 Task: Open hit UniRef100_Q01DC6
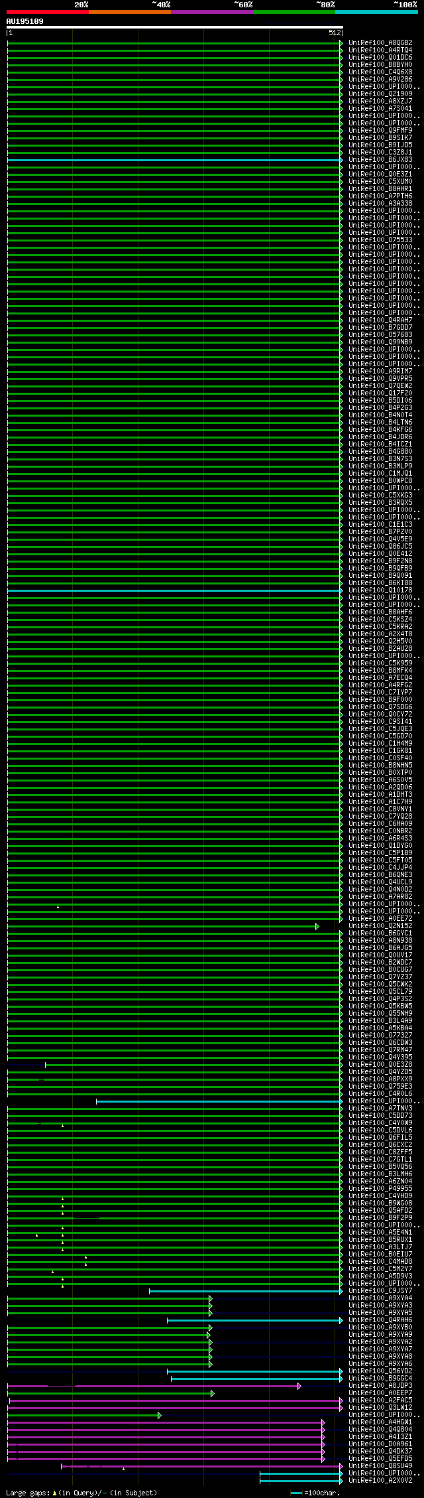point(380,58)
